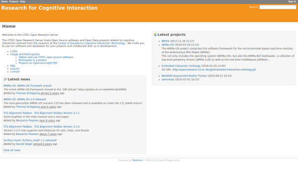Open the Help menu item
298x186 pixels.
[x=23, y=1]
